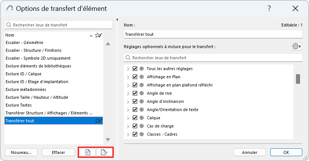
Task: Open the settings gear dropdown
Action: click(x=297, y=46)
